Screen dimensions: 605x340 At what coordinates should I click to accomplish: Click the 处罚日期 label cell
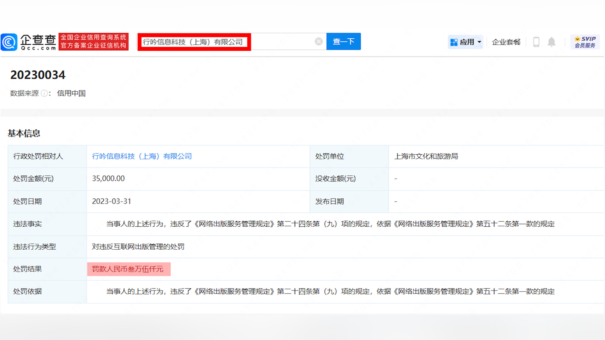(x=47, y=201)
